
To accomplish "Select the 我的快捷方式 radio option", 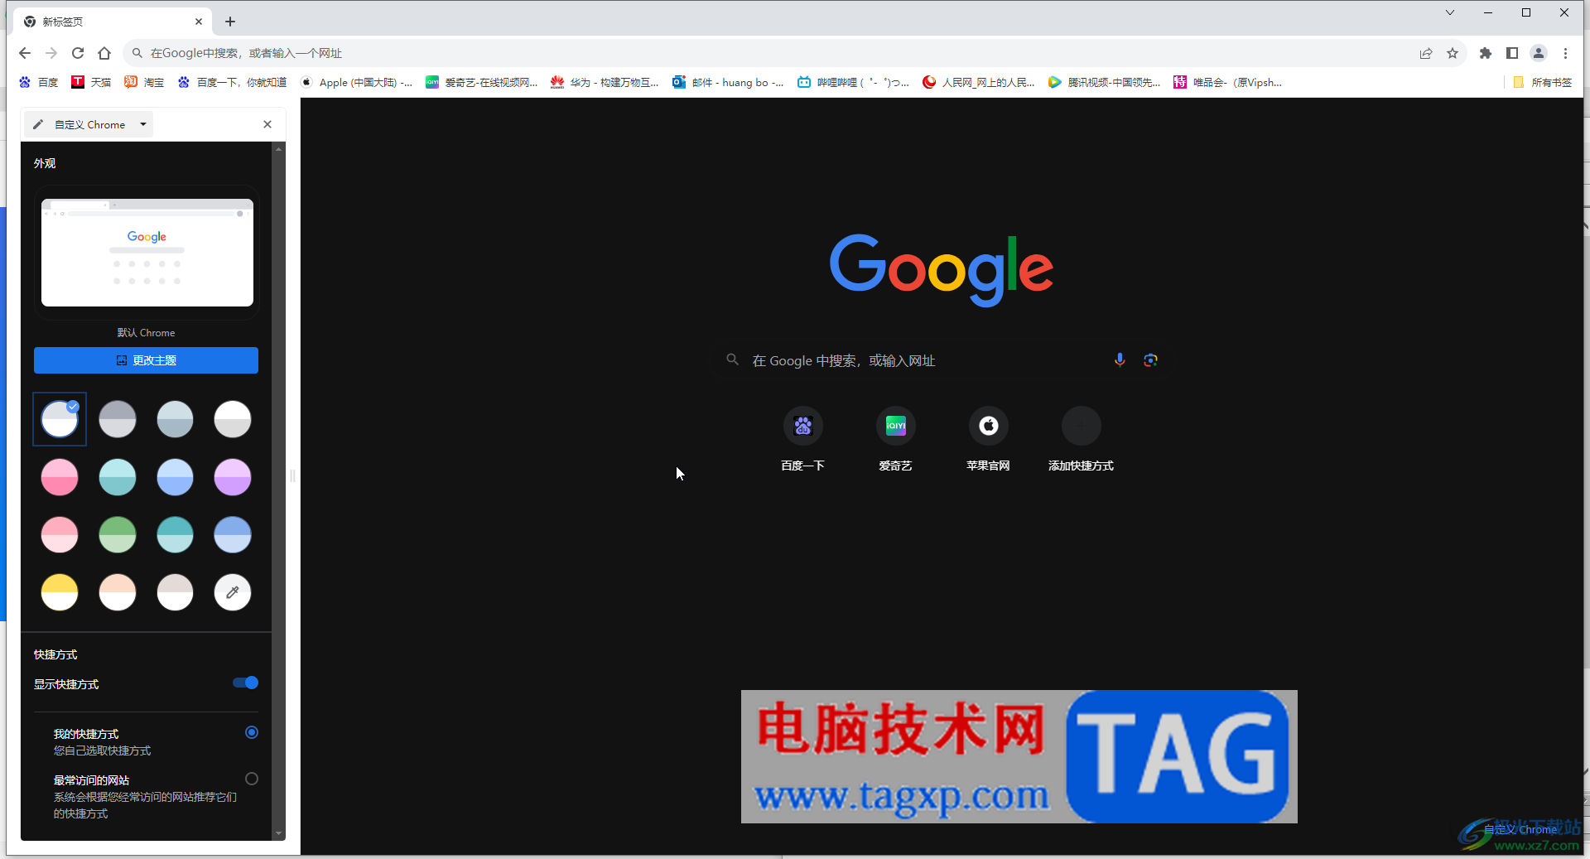I will [252, 732].
